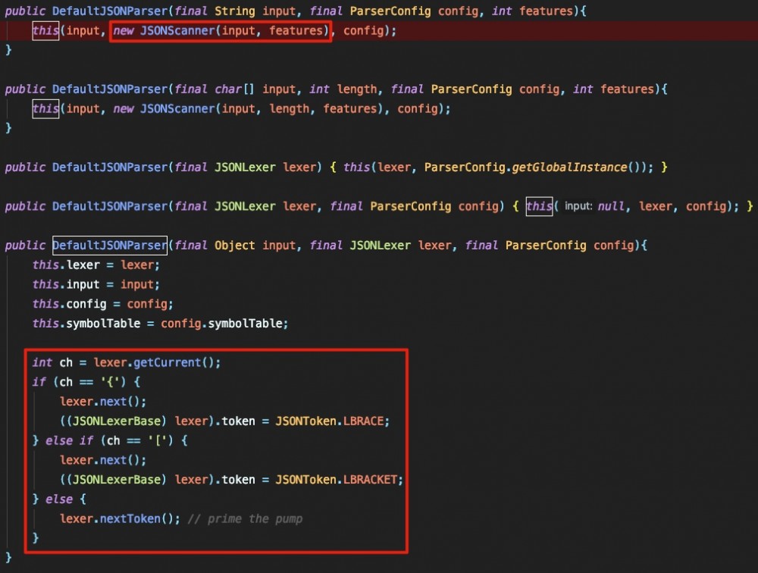Click the boxed "this" in fourth constructor
The width and height of the screenshot is (758, 573).
coord(539,206)
